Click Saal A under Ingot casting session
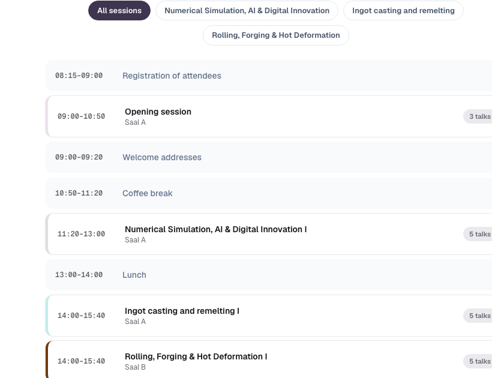 [135, 322]
